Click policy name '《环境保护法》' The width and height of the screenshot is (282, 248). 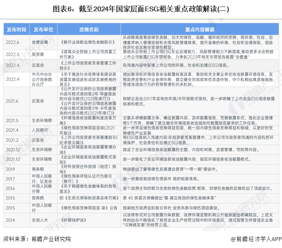coord(73,220)
